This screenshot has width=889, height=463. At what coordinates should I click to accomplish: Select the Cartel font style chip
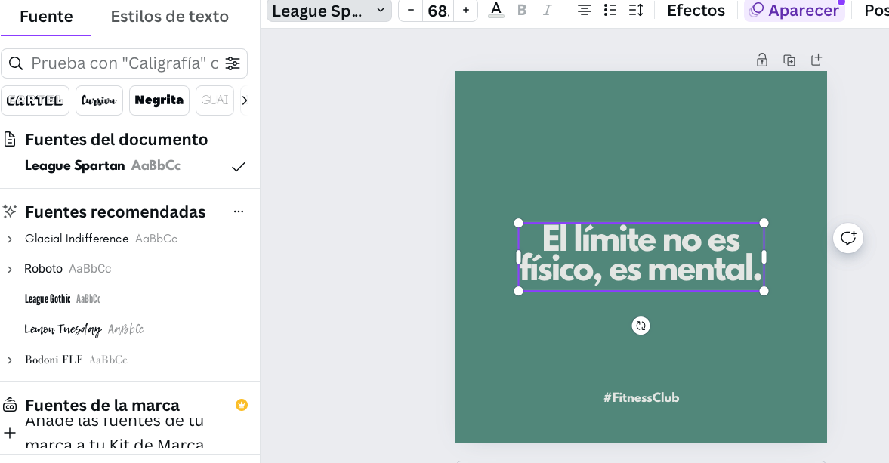coord(35,100)
